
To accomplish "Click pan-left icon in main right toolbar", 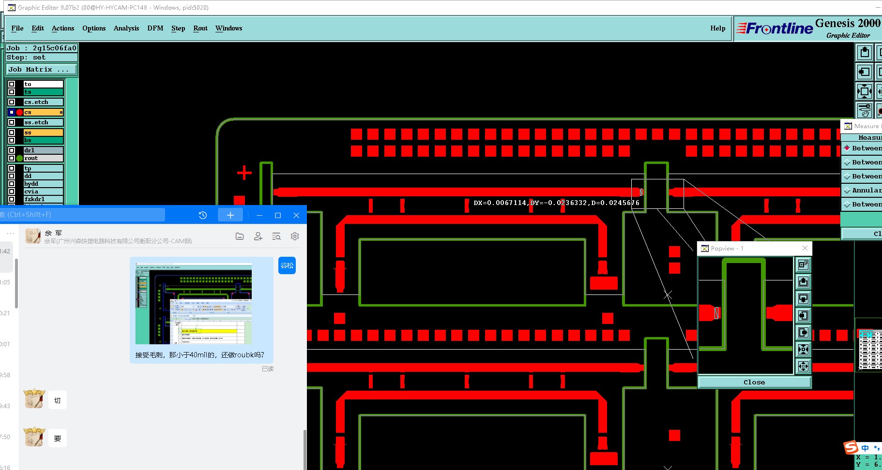I will [x=865, y=73].
